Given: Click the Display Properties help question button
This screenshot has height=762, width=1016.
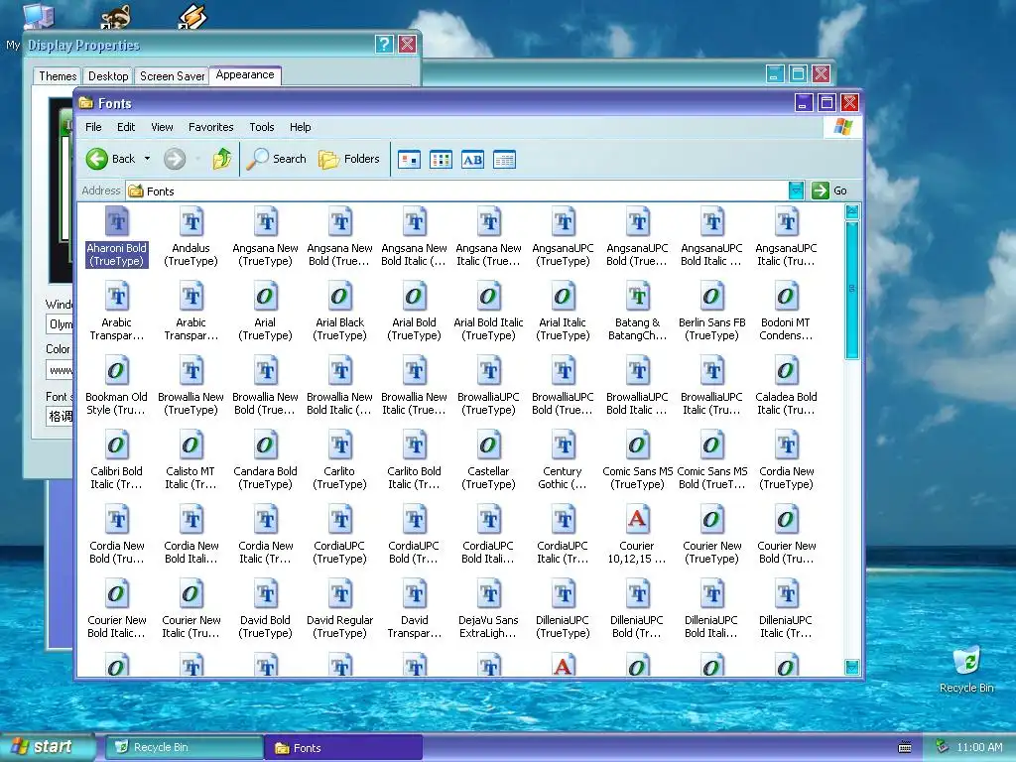Looking at the screenshot, I should point(384,44).
